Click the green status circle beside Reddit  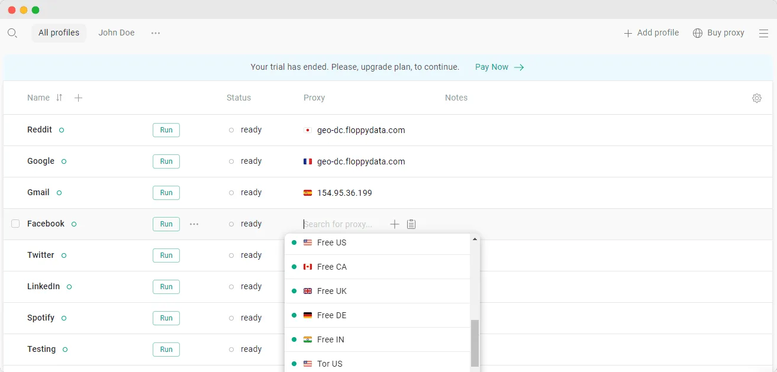(x=62, y=130)
